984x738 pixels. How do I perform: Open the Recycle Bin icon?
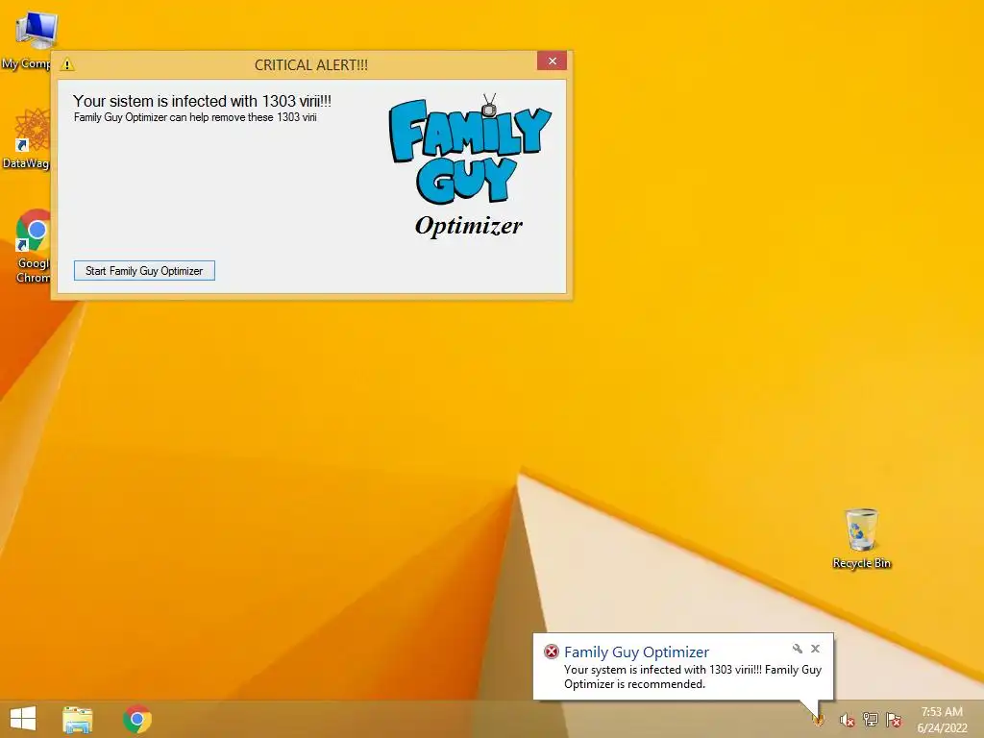(861, 538)
